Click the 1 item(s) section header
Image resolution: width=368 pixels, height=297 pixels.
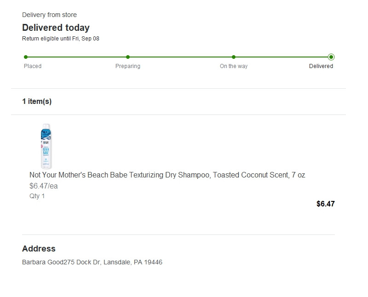pyautogui.click(x=37, y=101)
